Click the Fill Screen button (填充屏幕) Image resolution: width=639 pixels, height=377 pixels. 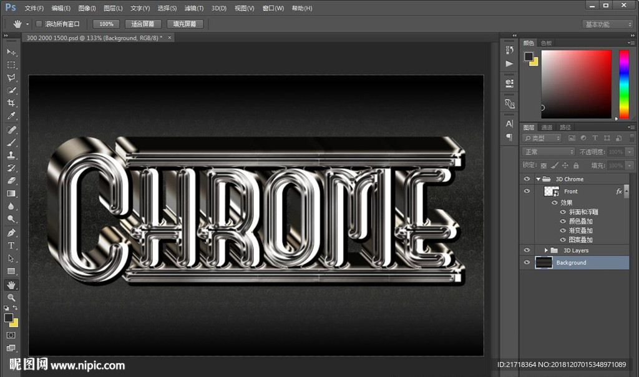[x=185, y=24]
